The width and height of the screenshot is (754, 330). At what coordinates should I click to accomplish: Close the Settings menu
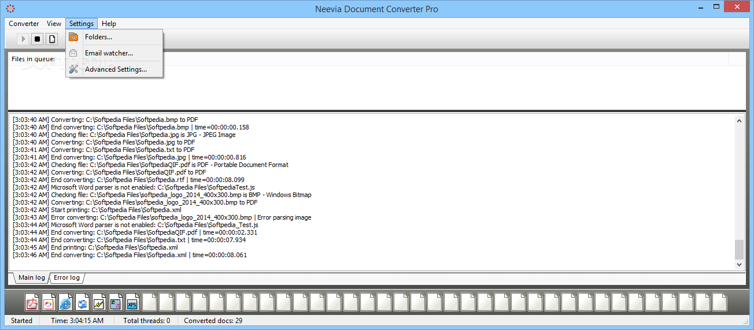coord(82,24)
